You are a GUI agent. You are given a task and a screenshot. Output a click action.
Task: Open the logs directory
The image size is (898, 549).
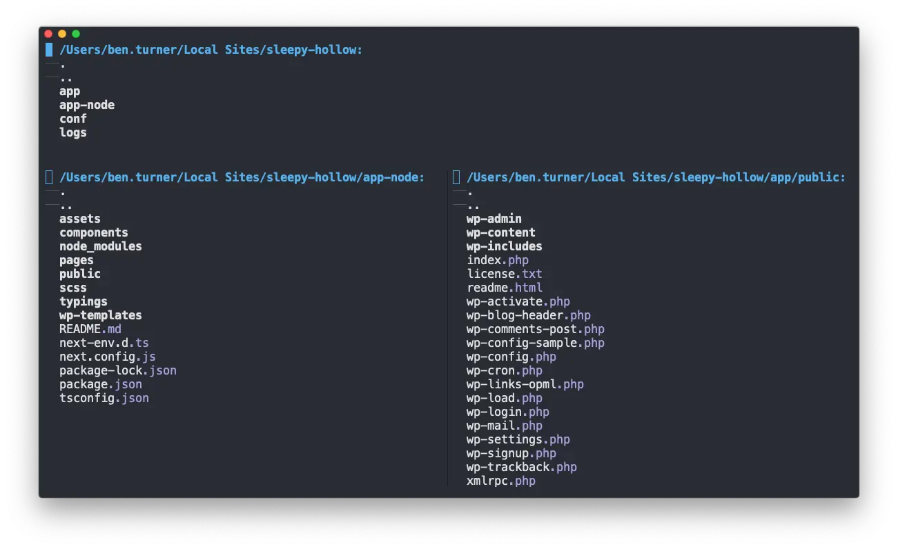(73, 132)
